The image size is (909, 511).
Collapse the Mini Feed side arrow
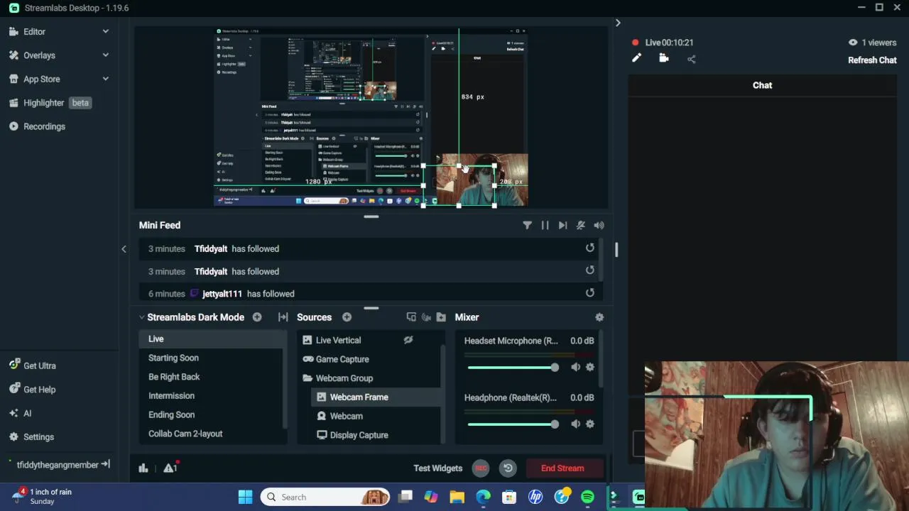[124, 249]
